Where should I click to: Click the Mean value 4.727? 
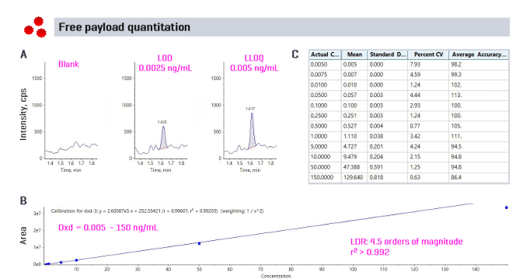pyautogui.click(x=350, y=146)
